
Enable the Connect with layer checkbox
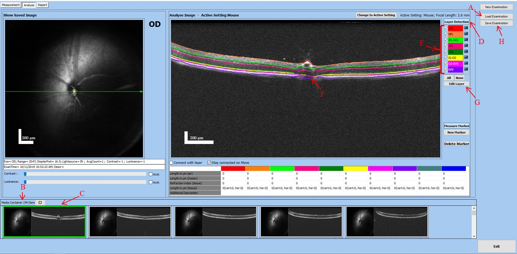[171, 163]
